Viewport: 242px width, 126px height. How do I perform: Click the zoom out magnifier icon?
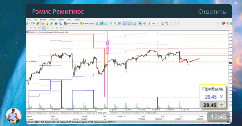click(115, 23)
